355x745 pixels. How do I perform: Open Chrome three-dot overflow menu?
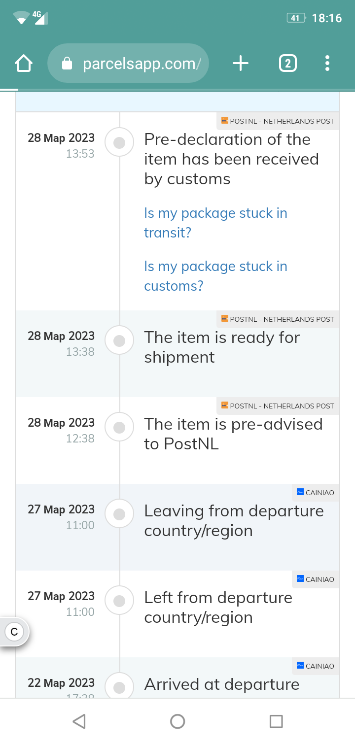pos(327,63)
